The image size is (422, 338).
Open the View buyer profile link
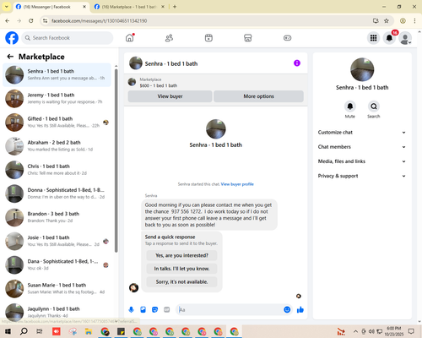click(237, 184)
